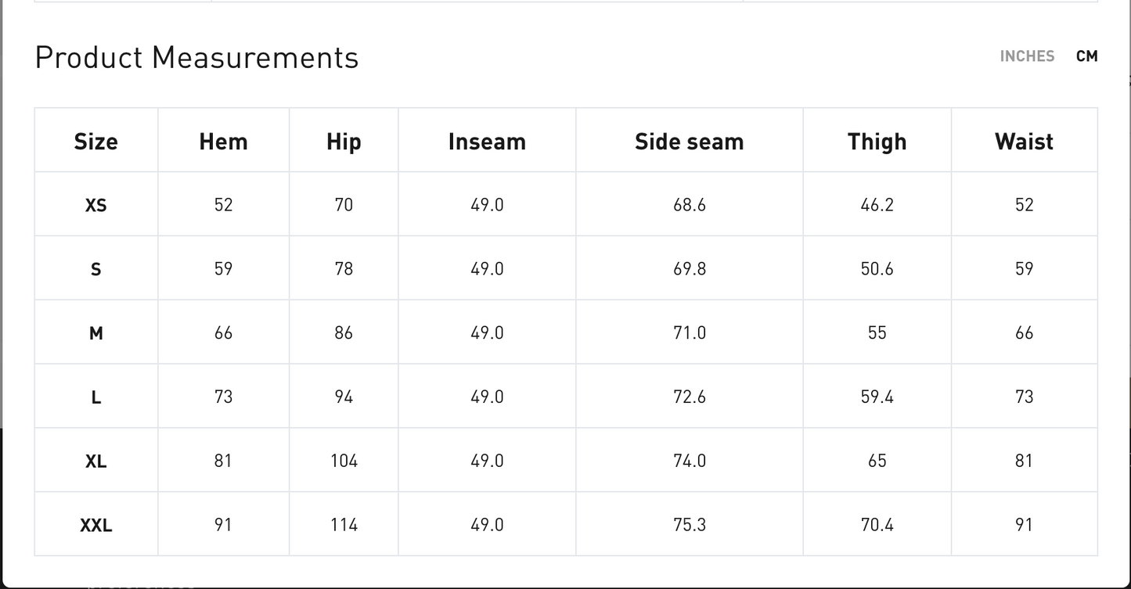
Task: Click the XXL side seam value 75.3
Action: (689, 526)
